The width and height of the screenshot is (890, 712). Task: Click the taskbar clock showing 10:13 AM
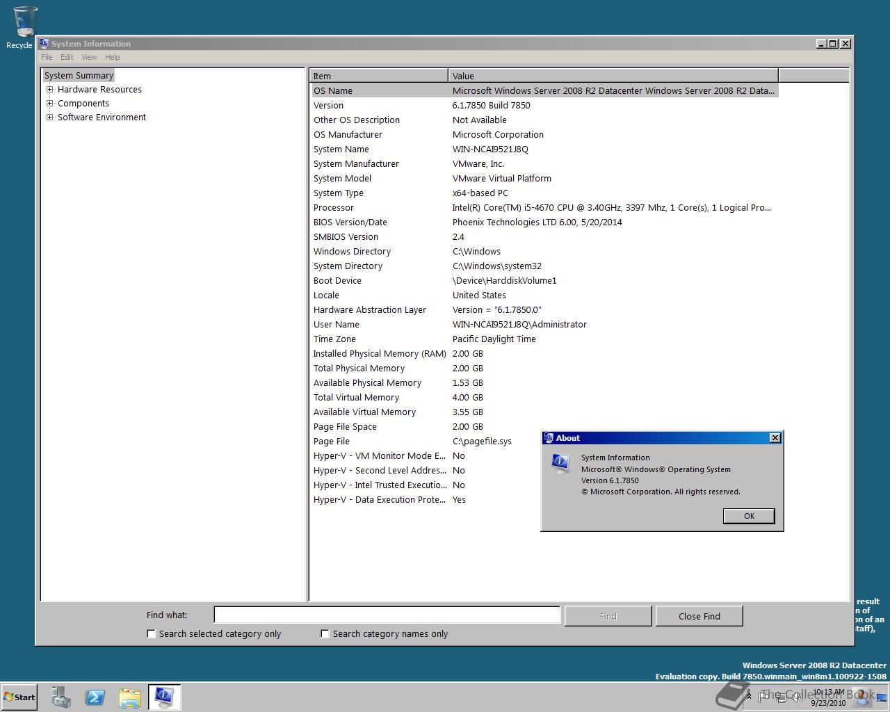pyautogui.click(x=828, y=697)
